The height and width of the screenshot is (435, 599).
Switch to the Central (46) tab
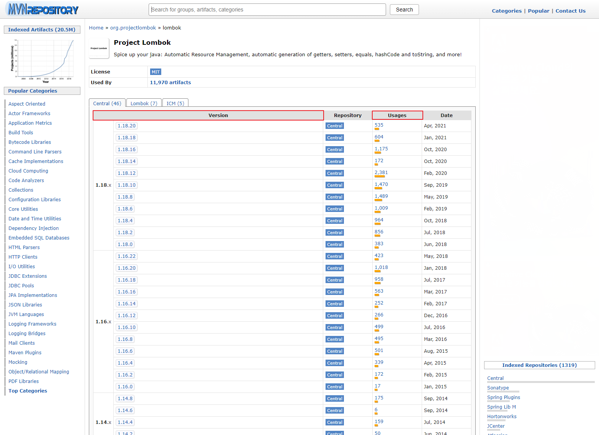[107, 103]
